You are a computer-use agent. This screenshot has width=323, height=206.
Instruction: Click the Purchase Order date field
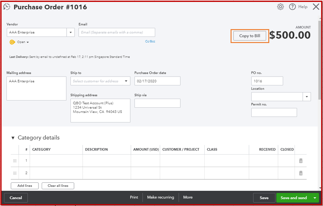pos(157,81)
